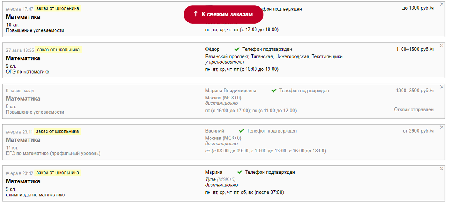Click the 'К свежим заказам' button
The width and height of the screenshot is (458, 205).
coord(223,14)
